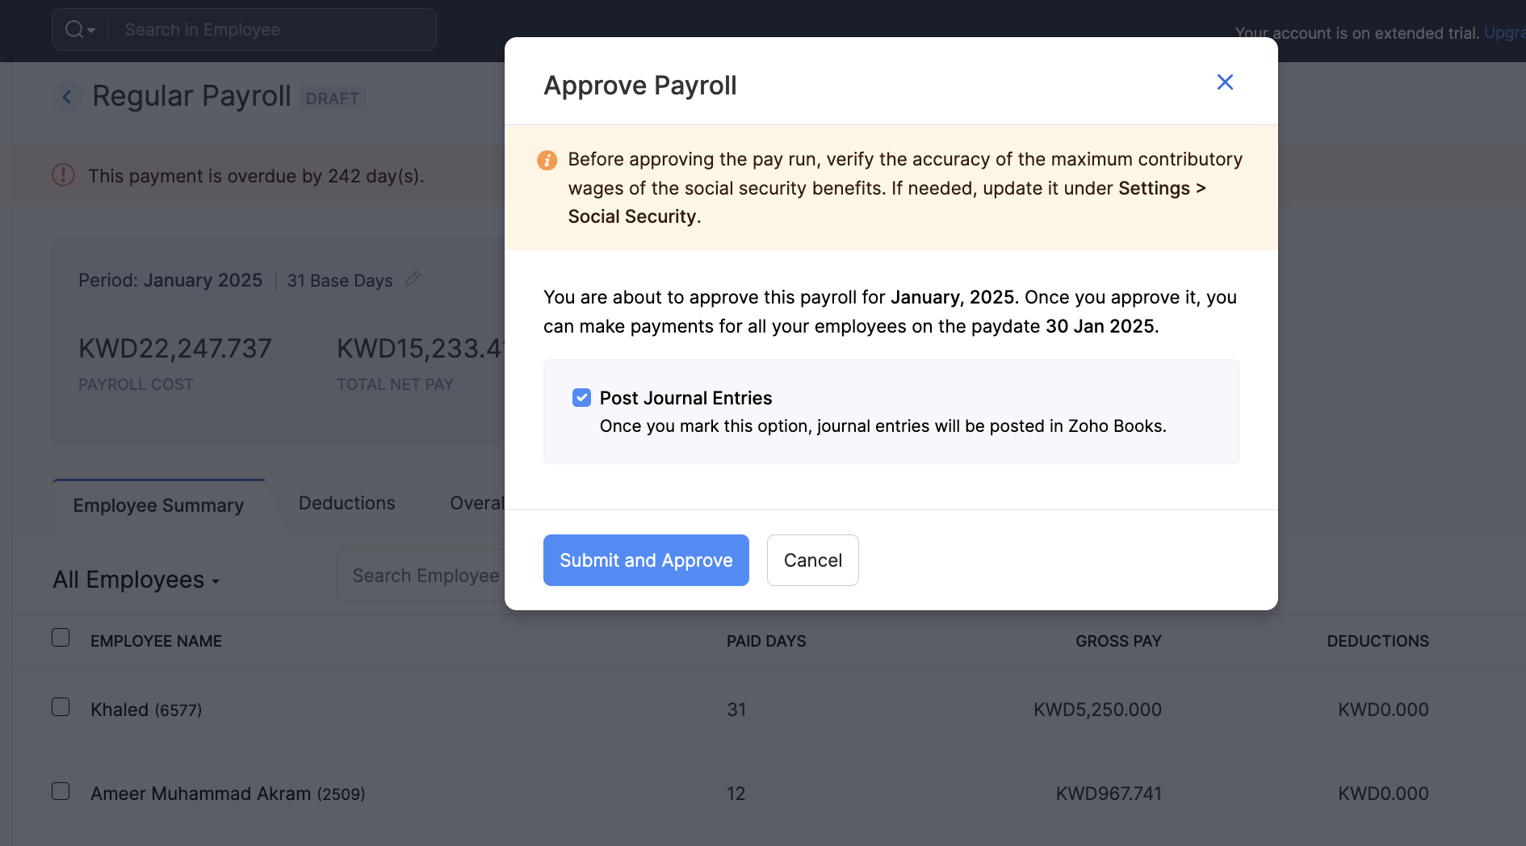The image size is (1526, 846).
Task: Click the info icon in the approval warning banner
Action: coord(547,160)
